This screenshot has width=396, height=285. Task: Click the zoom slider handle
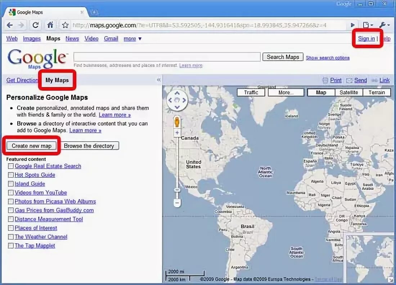point(177,190)
